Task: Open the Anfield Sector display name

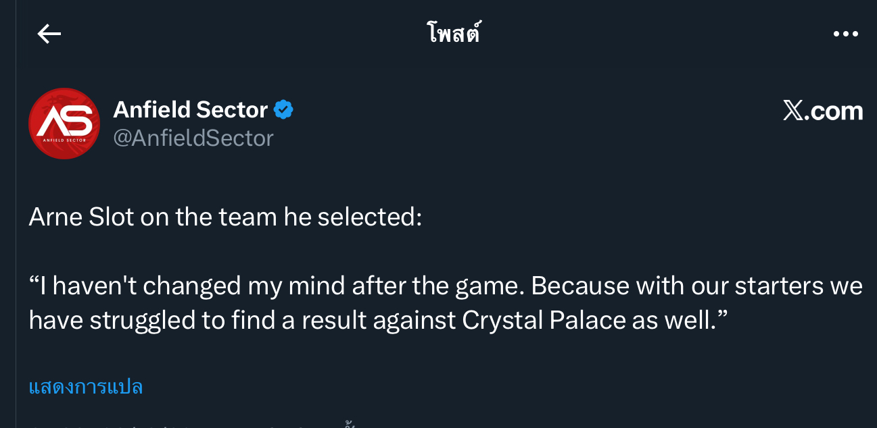Action: click(x=190, y=109)
